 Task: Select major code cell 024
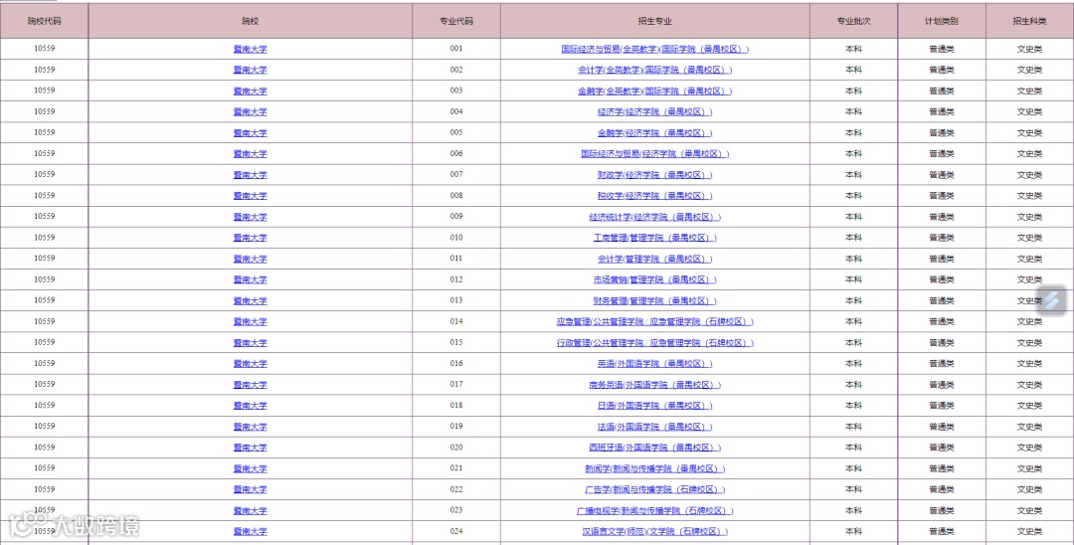(456, 531)
